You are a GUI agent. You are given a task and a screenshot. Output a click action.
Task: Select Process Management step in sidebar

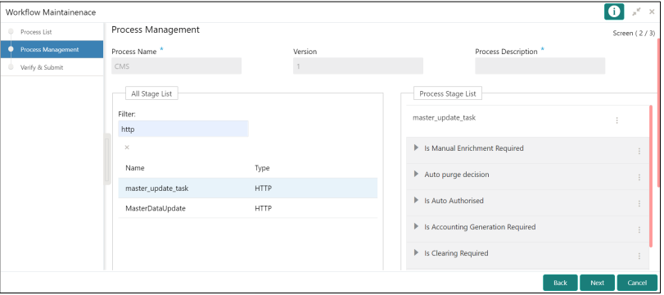(x=52, y=49)
